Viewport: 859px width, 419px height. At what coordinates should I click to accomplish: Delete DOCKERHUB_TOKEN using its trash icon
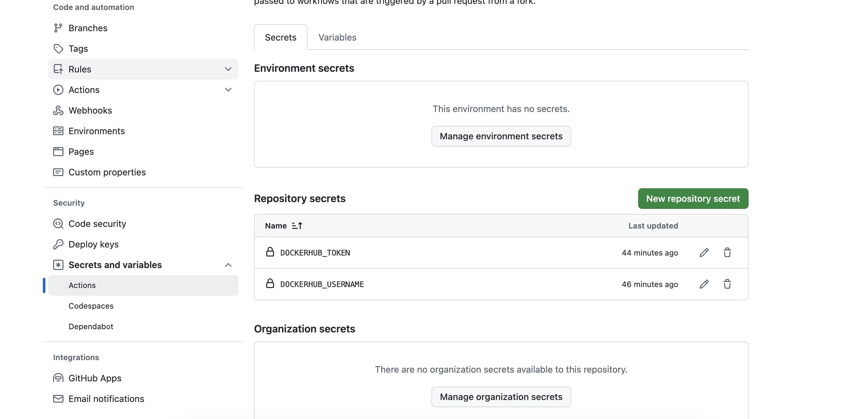pos(727,253)
